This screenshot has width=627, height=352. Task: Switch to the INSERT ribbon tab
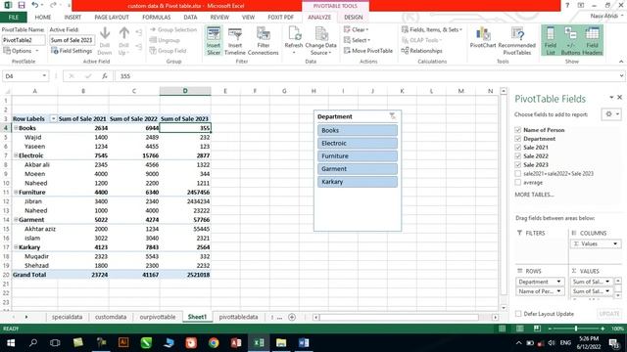[72, 18]
